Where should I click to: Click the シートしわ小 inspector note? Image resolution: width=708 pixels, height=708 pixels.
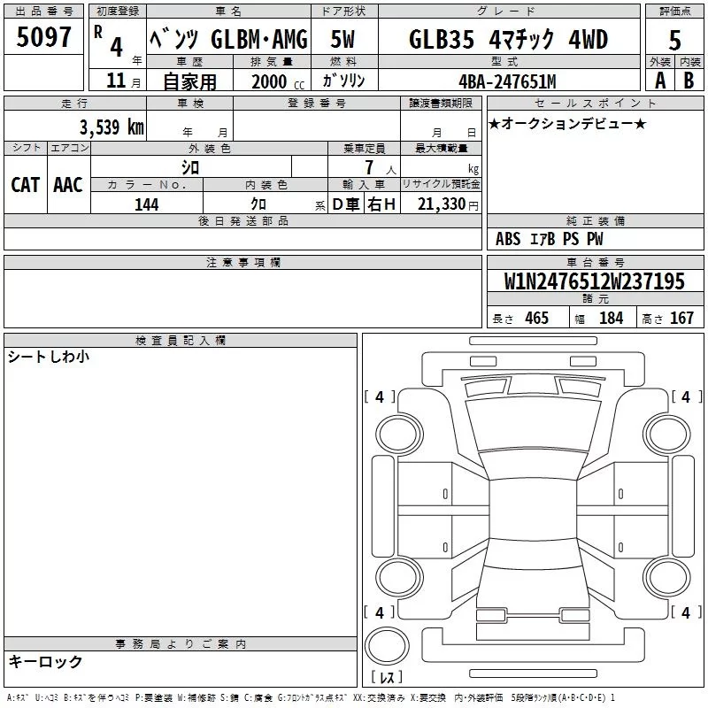point(49,357)
